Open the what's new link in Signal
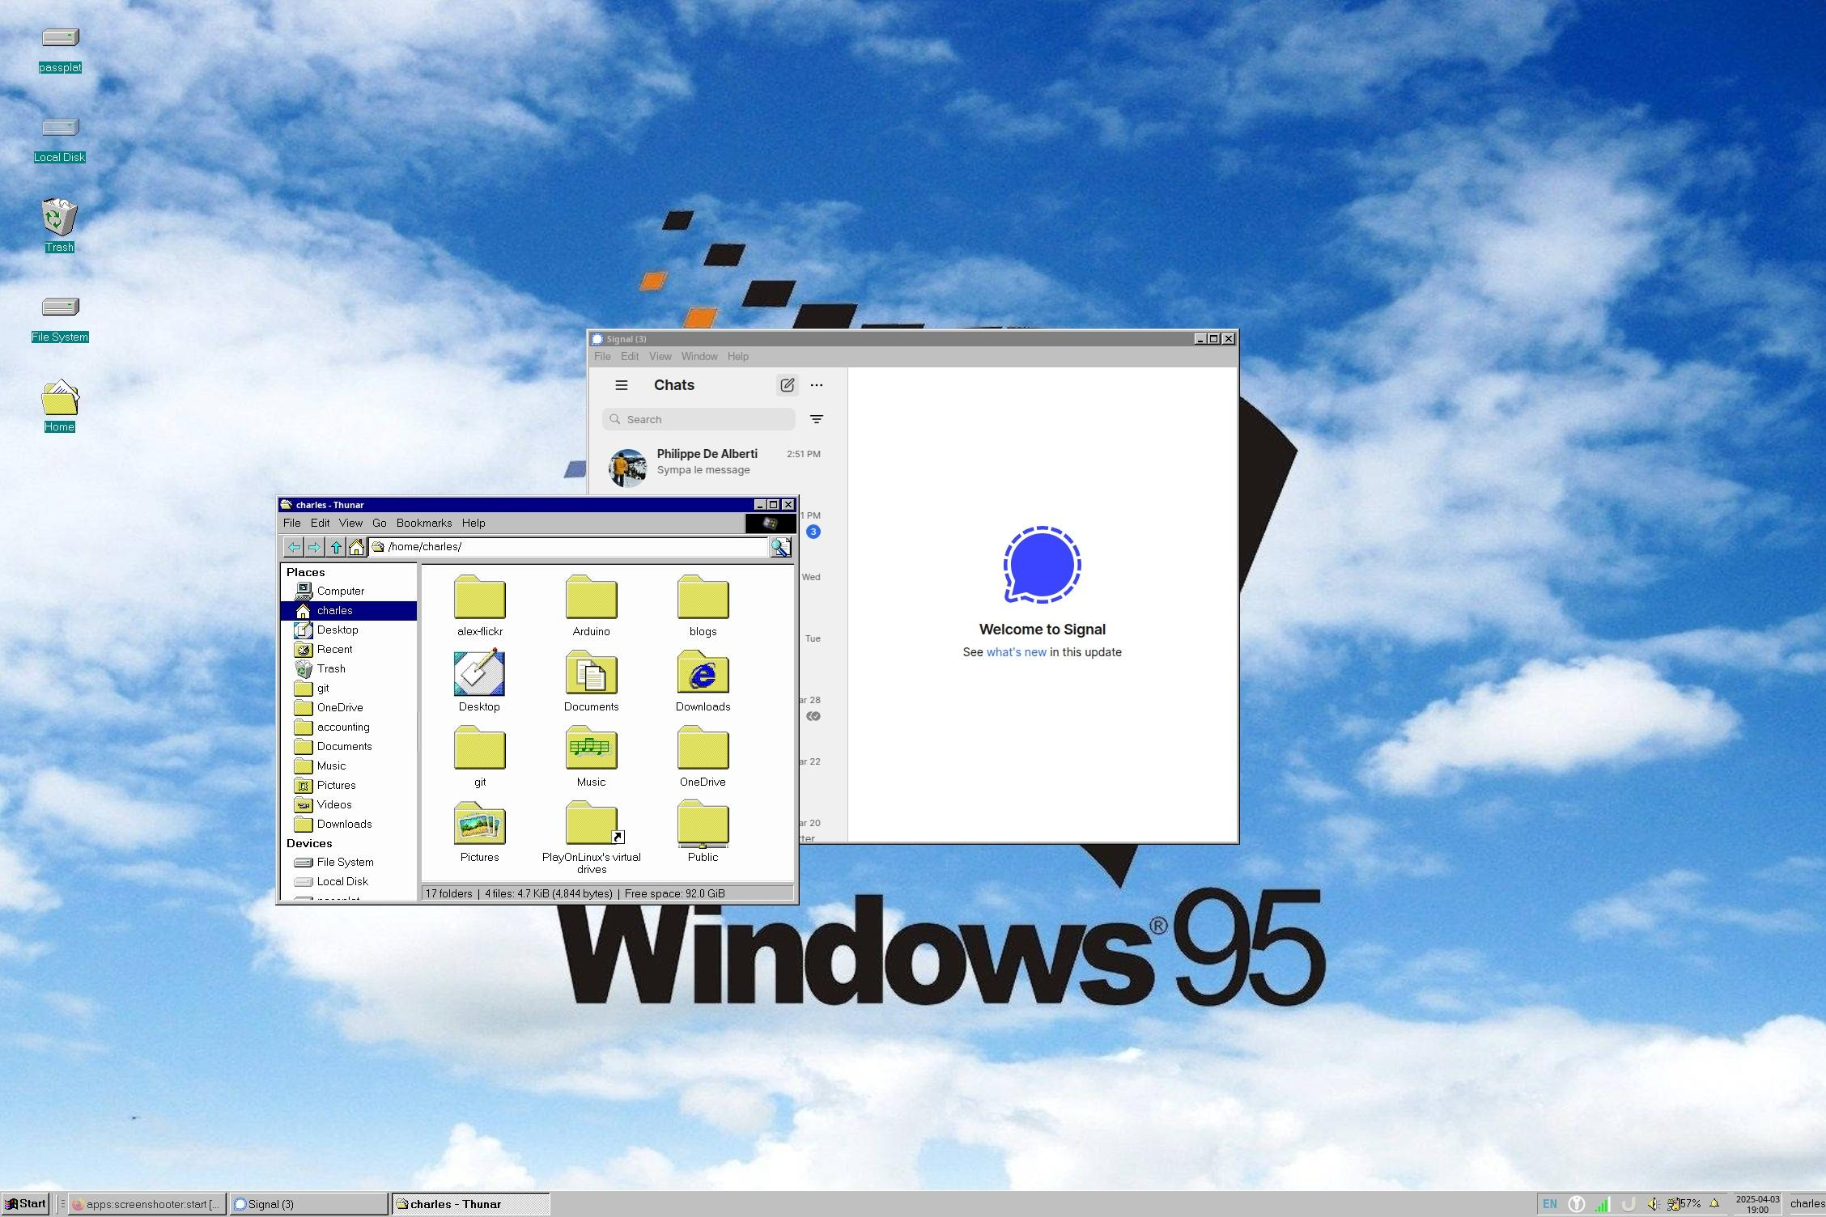This screenshot has width=1826, height=1217. tap(1016, 652)
